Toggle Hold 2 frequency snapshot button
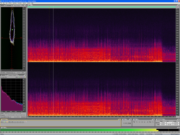Screen dimensions: 180x135 [21, 77]
